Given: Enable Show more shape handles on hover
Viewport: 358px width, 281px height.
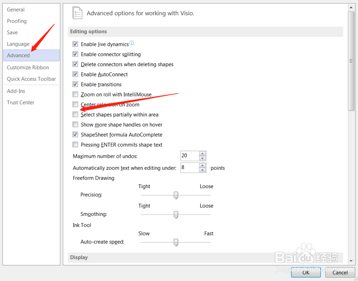Looking at the screenshot, I should pyautogui.click(x=75, y=124).
